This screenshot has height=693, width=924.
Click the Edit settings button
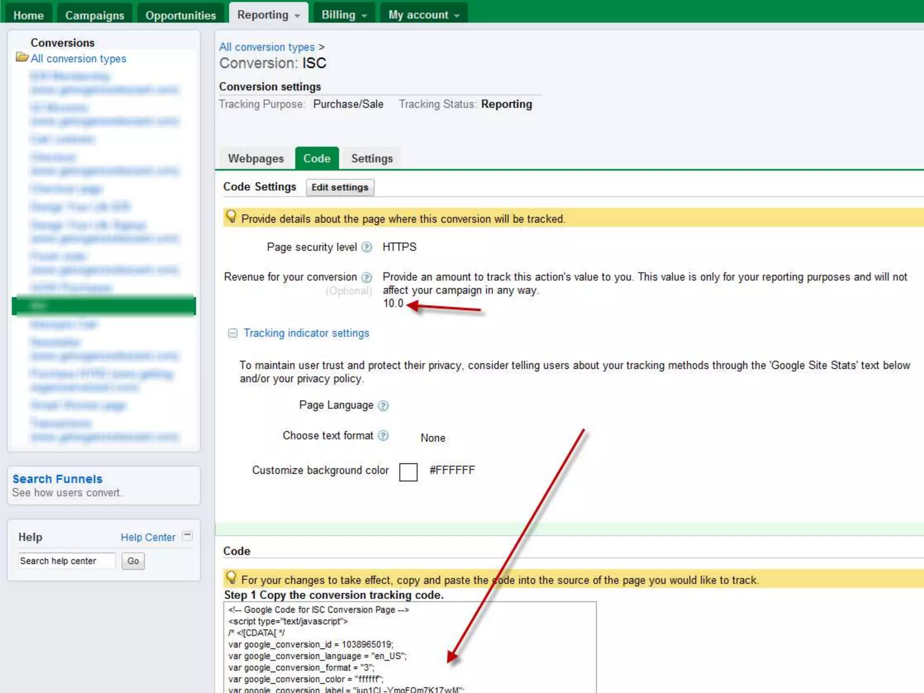click(340, 187)
